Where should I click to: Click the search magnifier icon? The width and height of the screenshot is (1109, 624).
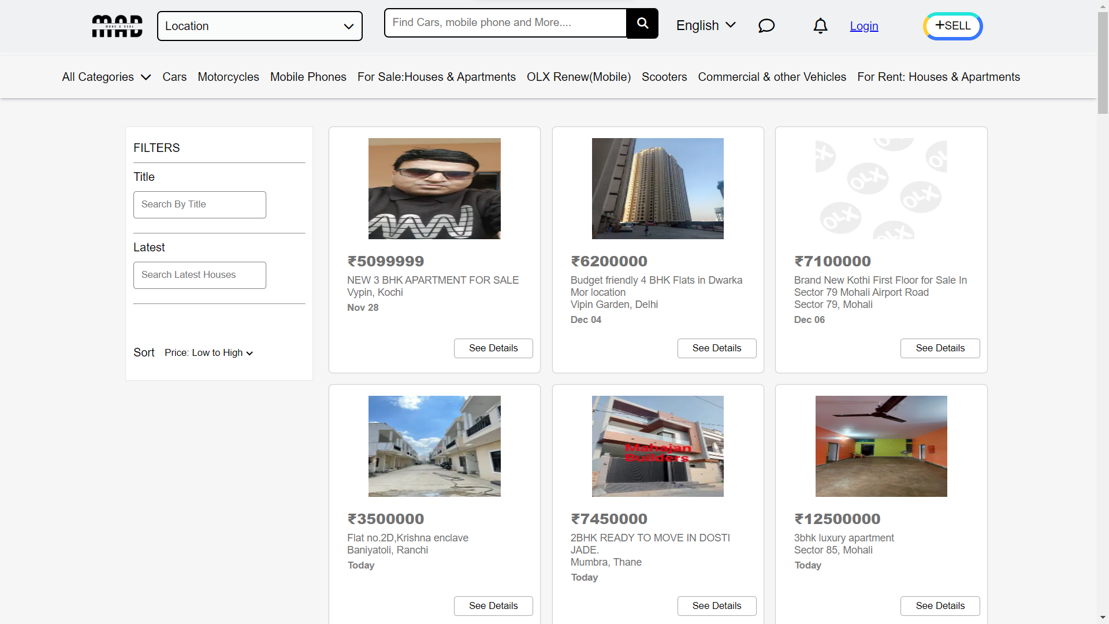[642, 23]
